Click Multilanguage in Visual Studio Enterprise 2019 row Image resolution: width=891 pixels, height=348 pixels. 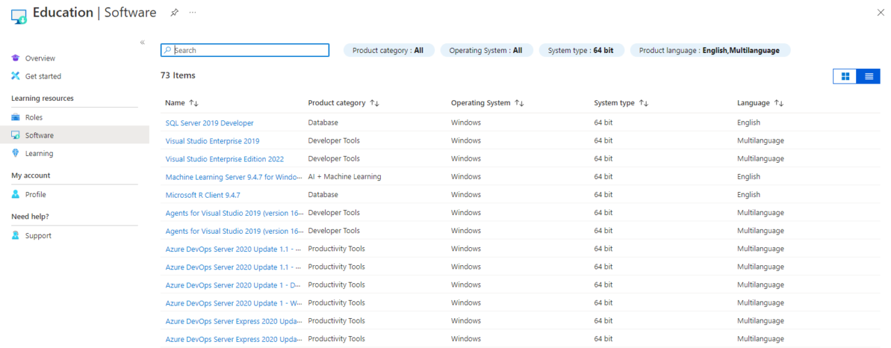760,141
